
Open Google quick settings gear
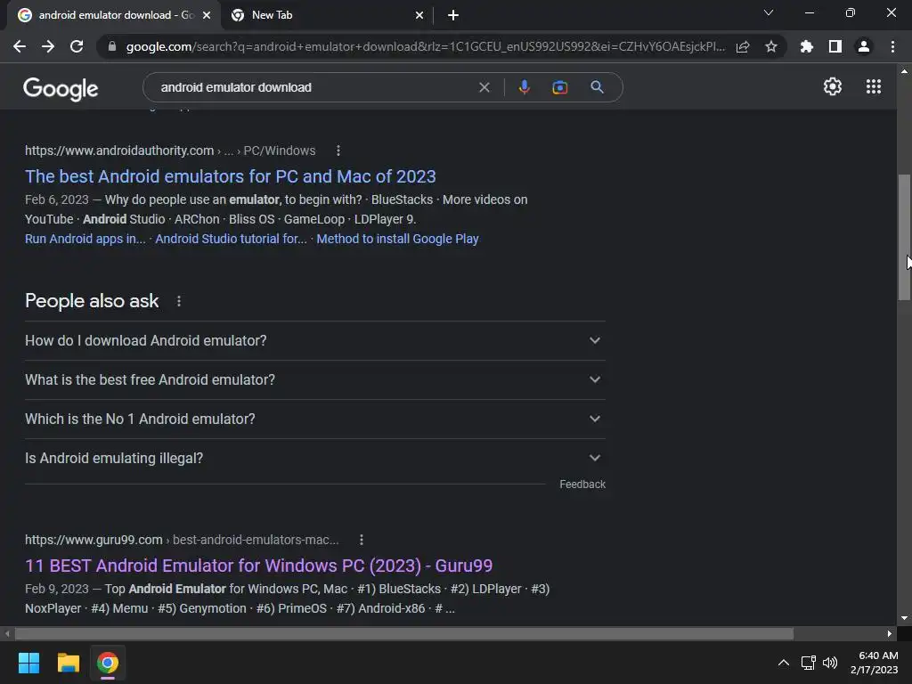[x=833, y=86]
